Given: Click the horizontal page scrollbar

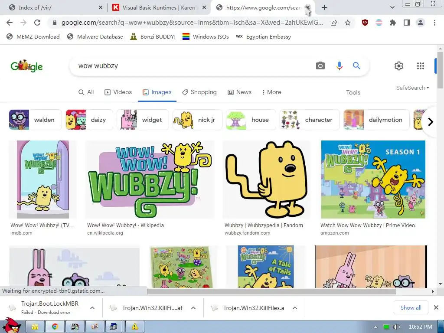Looking at the screenshot, I should (x=271, y=291).
